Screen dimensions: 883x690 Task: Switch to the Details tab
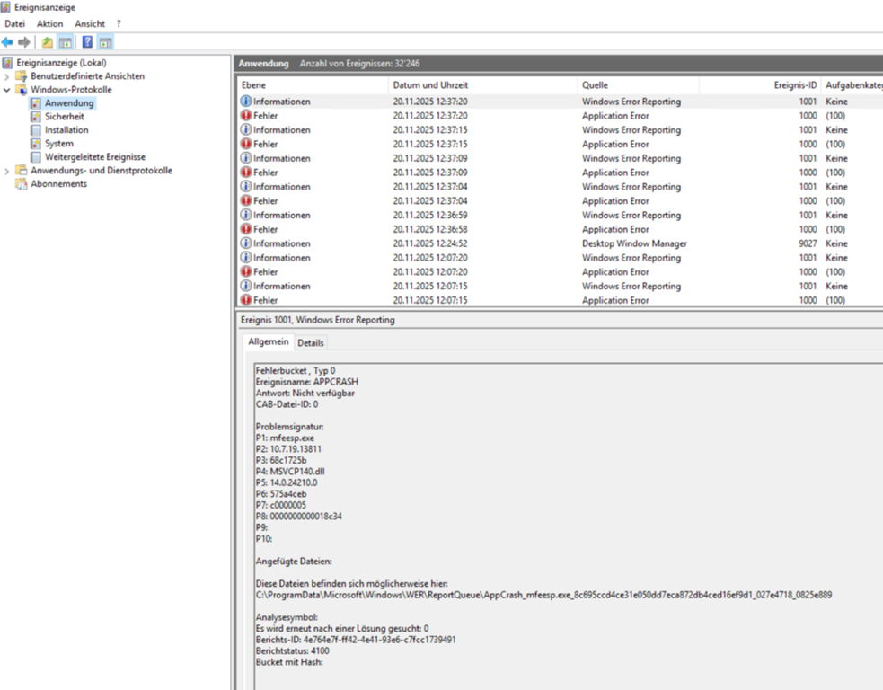tap(311, 343)
